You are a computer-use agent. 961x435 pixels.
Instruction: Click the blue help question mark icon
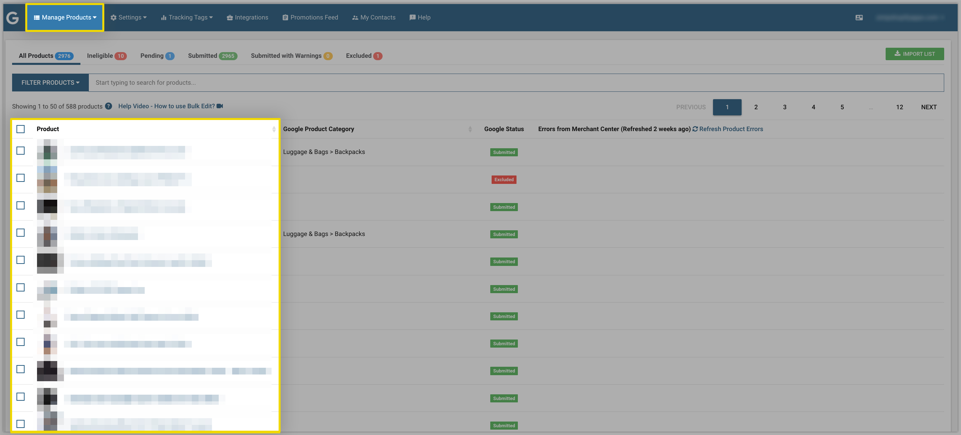[109, 106]
